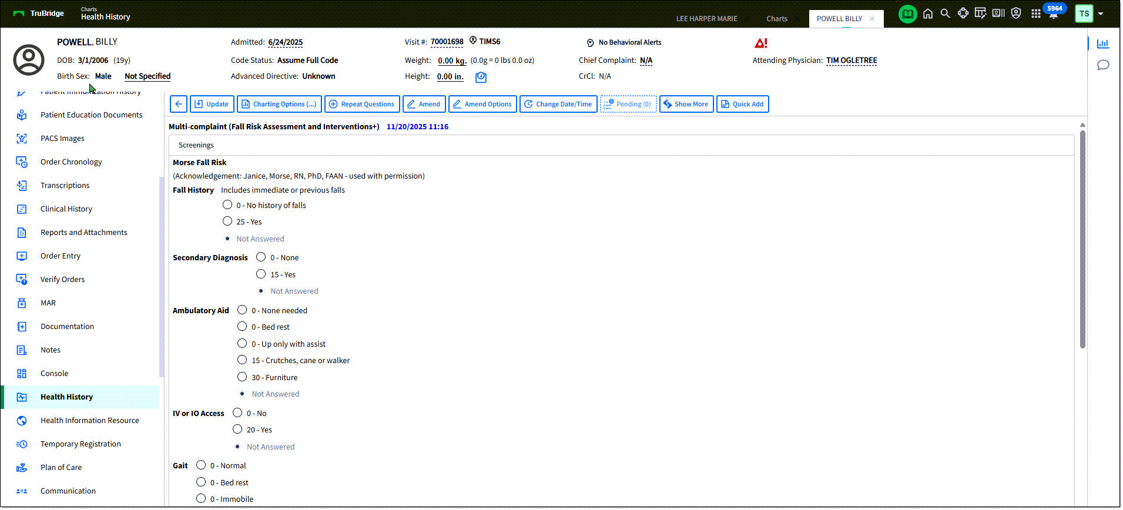The width and height of the screenshot is (1123, 510).
Task: Open the search magnifier icon
Action: point(945,14)
